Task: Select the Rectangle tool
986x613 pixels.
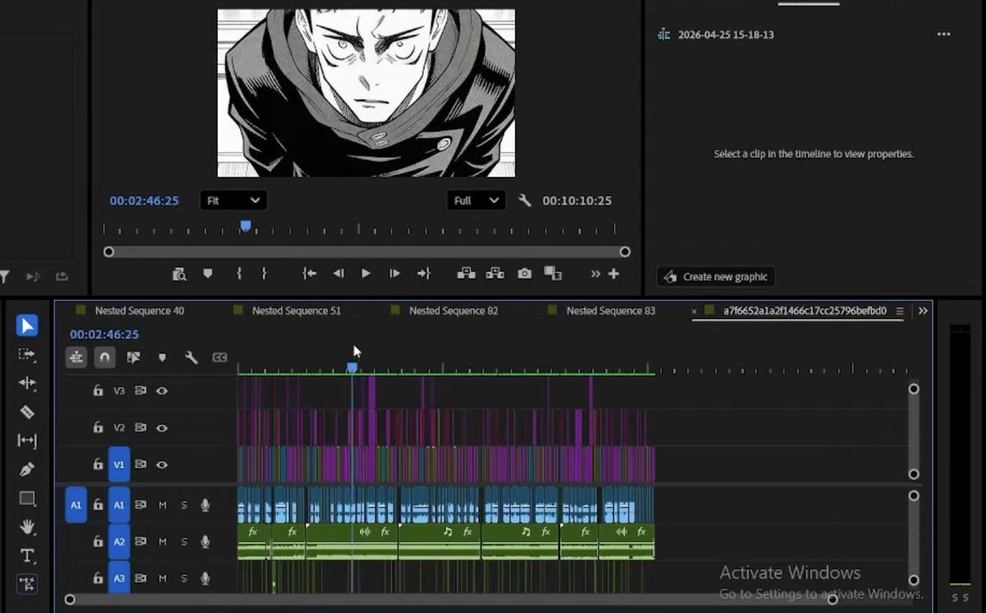Action: tap(27, 499)
